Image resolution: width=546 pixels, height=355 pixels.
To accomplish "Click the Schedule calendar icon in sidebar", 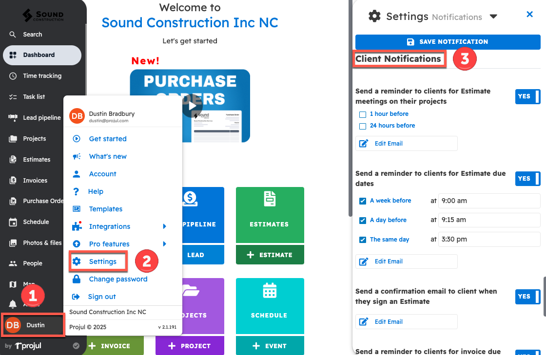I will (13, 222).
